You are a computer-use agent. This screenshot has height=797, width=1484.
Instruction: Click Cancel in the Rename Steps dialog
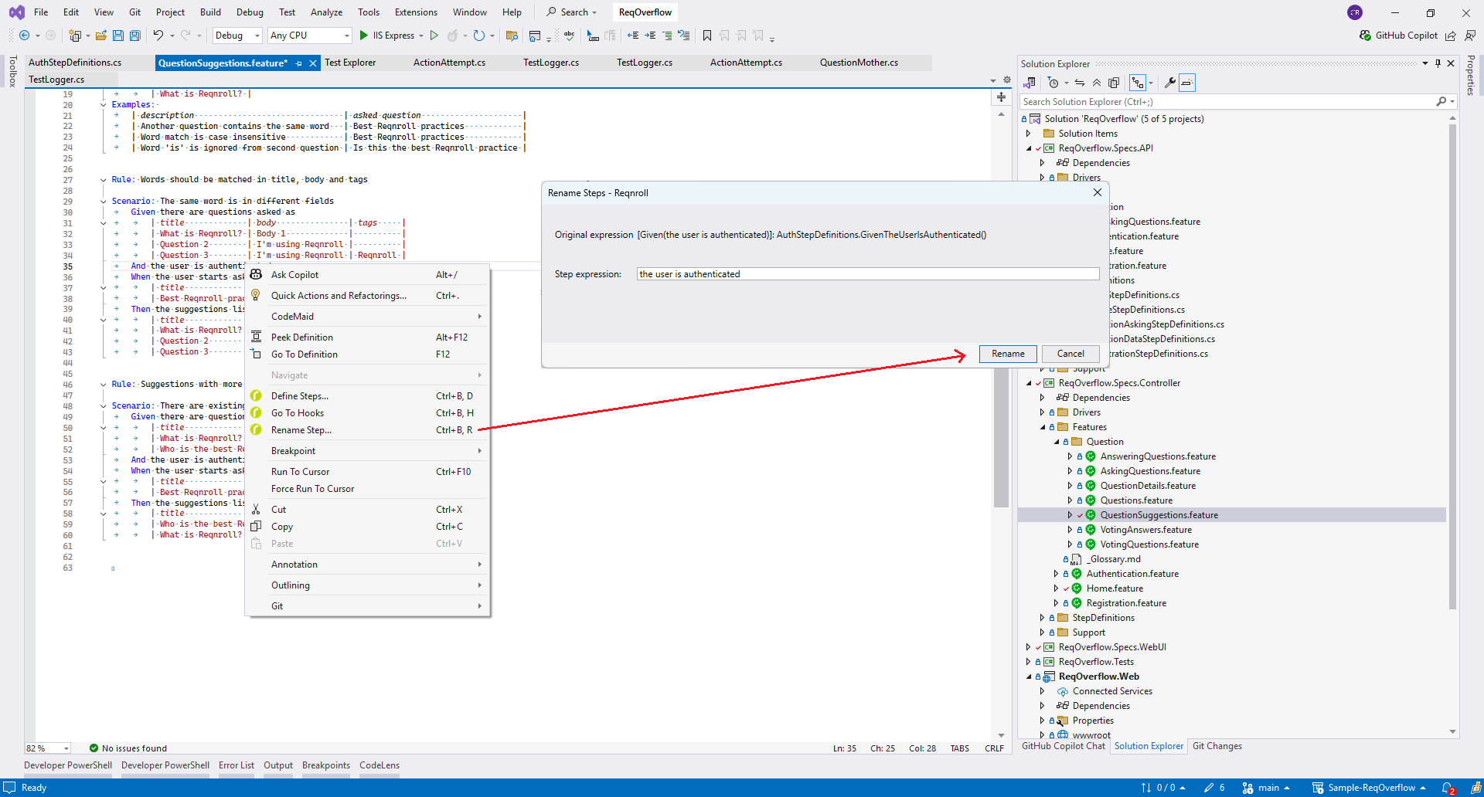pyautogui.click(x=1070, y=354)
